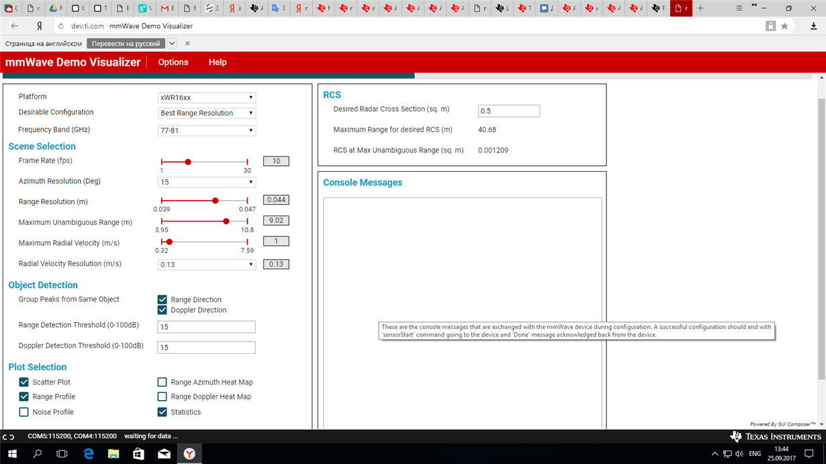Open the Platform xWR16xx dropdown

(x=207, y=97)
